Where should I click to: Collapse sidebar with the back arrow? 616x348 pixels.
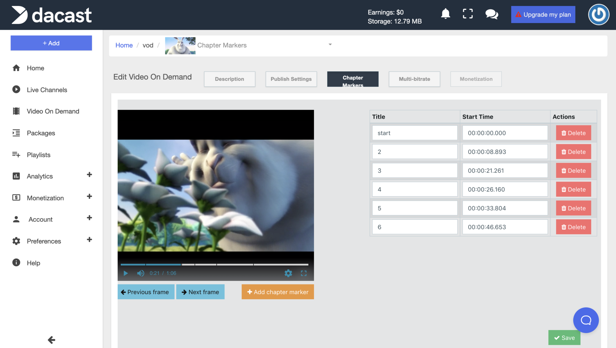(x=51, y=340)
